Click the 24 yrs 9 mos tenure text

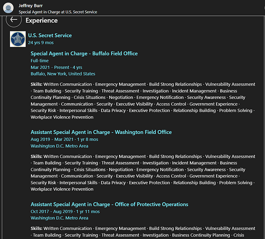(x=41, y=43)
